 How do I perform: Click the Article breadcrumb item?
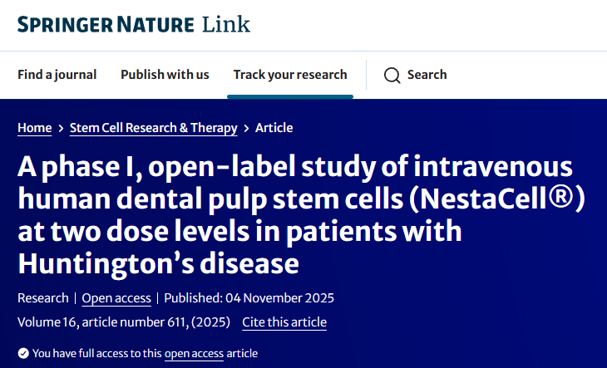coord(274,128)
